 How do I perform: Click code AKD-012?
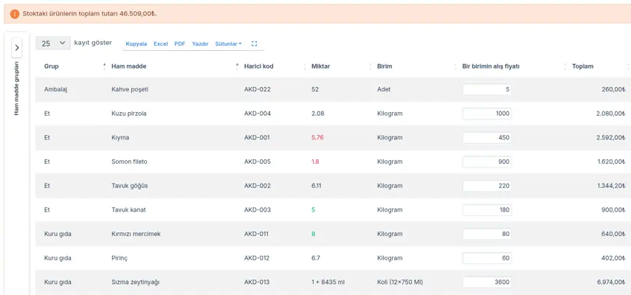pos(257,258)
